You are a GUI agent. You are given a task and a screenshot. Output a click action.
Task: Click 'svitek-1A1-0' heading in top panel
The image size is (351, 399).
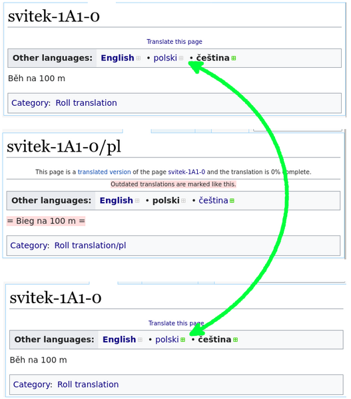click(54, 16)
